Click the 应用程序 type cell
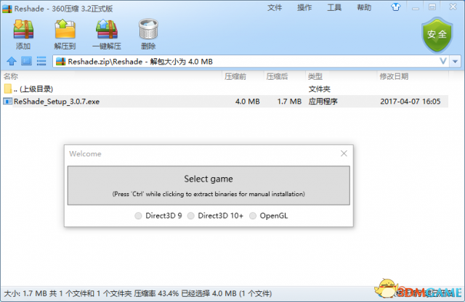465x302 pixels. (323, 102)
